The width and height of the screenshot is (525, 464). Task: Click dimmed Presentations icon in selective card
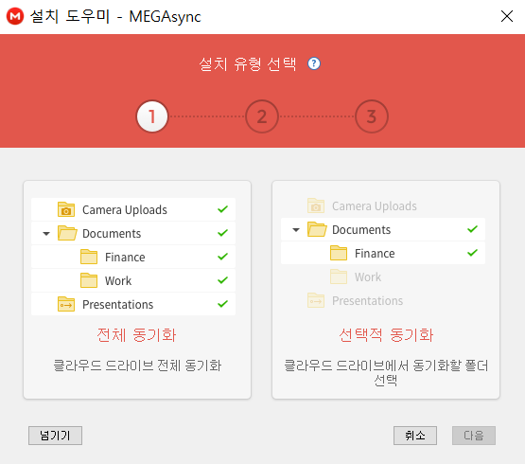click(x=316, y=300)
